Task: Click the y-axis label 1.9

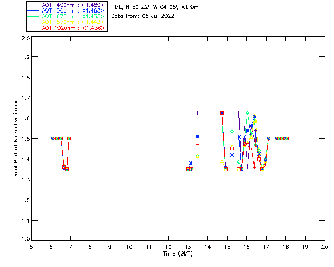Action: [x=26, y=57]
